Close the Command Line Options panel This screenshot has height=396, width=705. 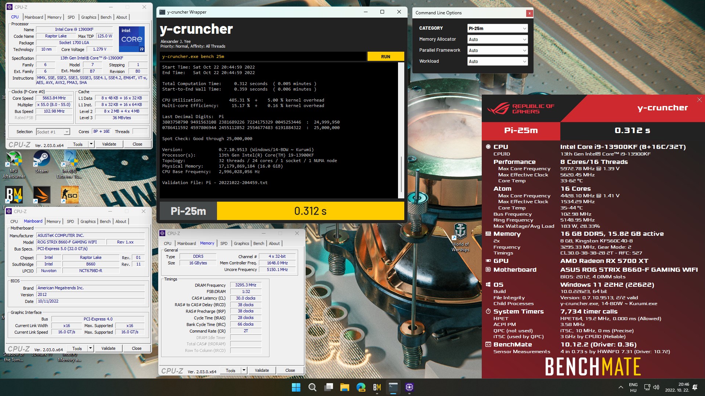[529, 13]
